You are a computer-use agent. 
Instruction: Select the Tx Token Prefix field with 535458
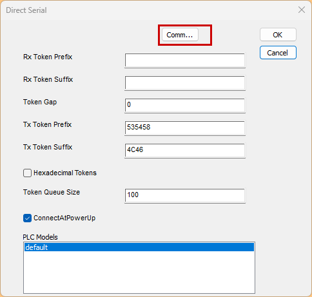[185, 128]
